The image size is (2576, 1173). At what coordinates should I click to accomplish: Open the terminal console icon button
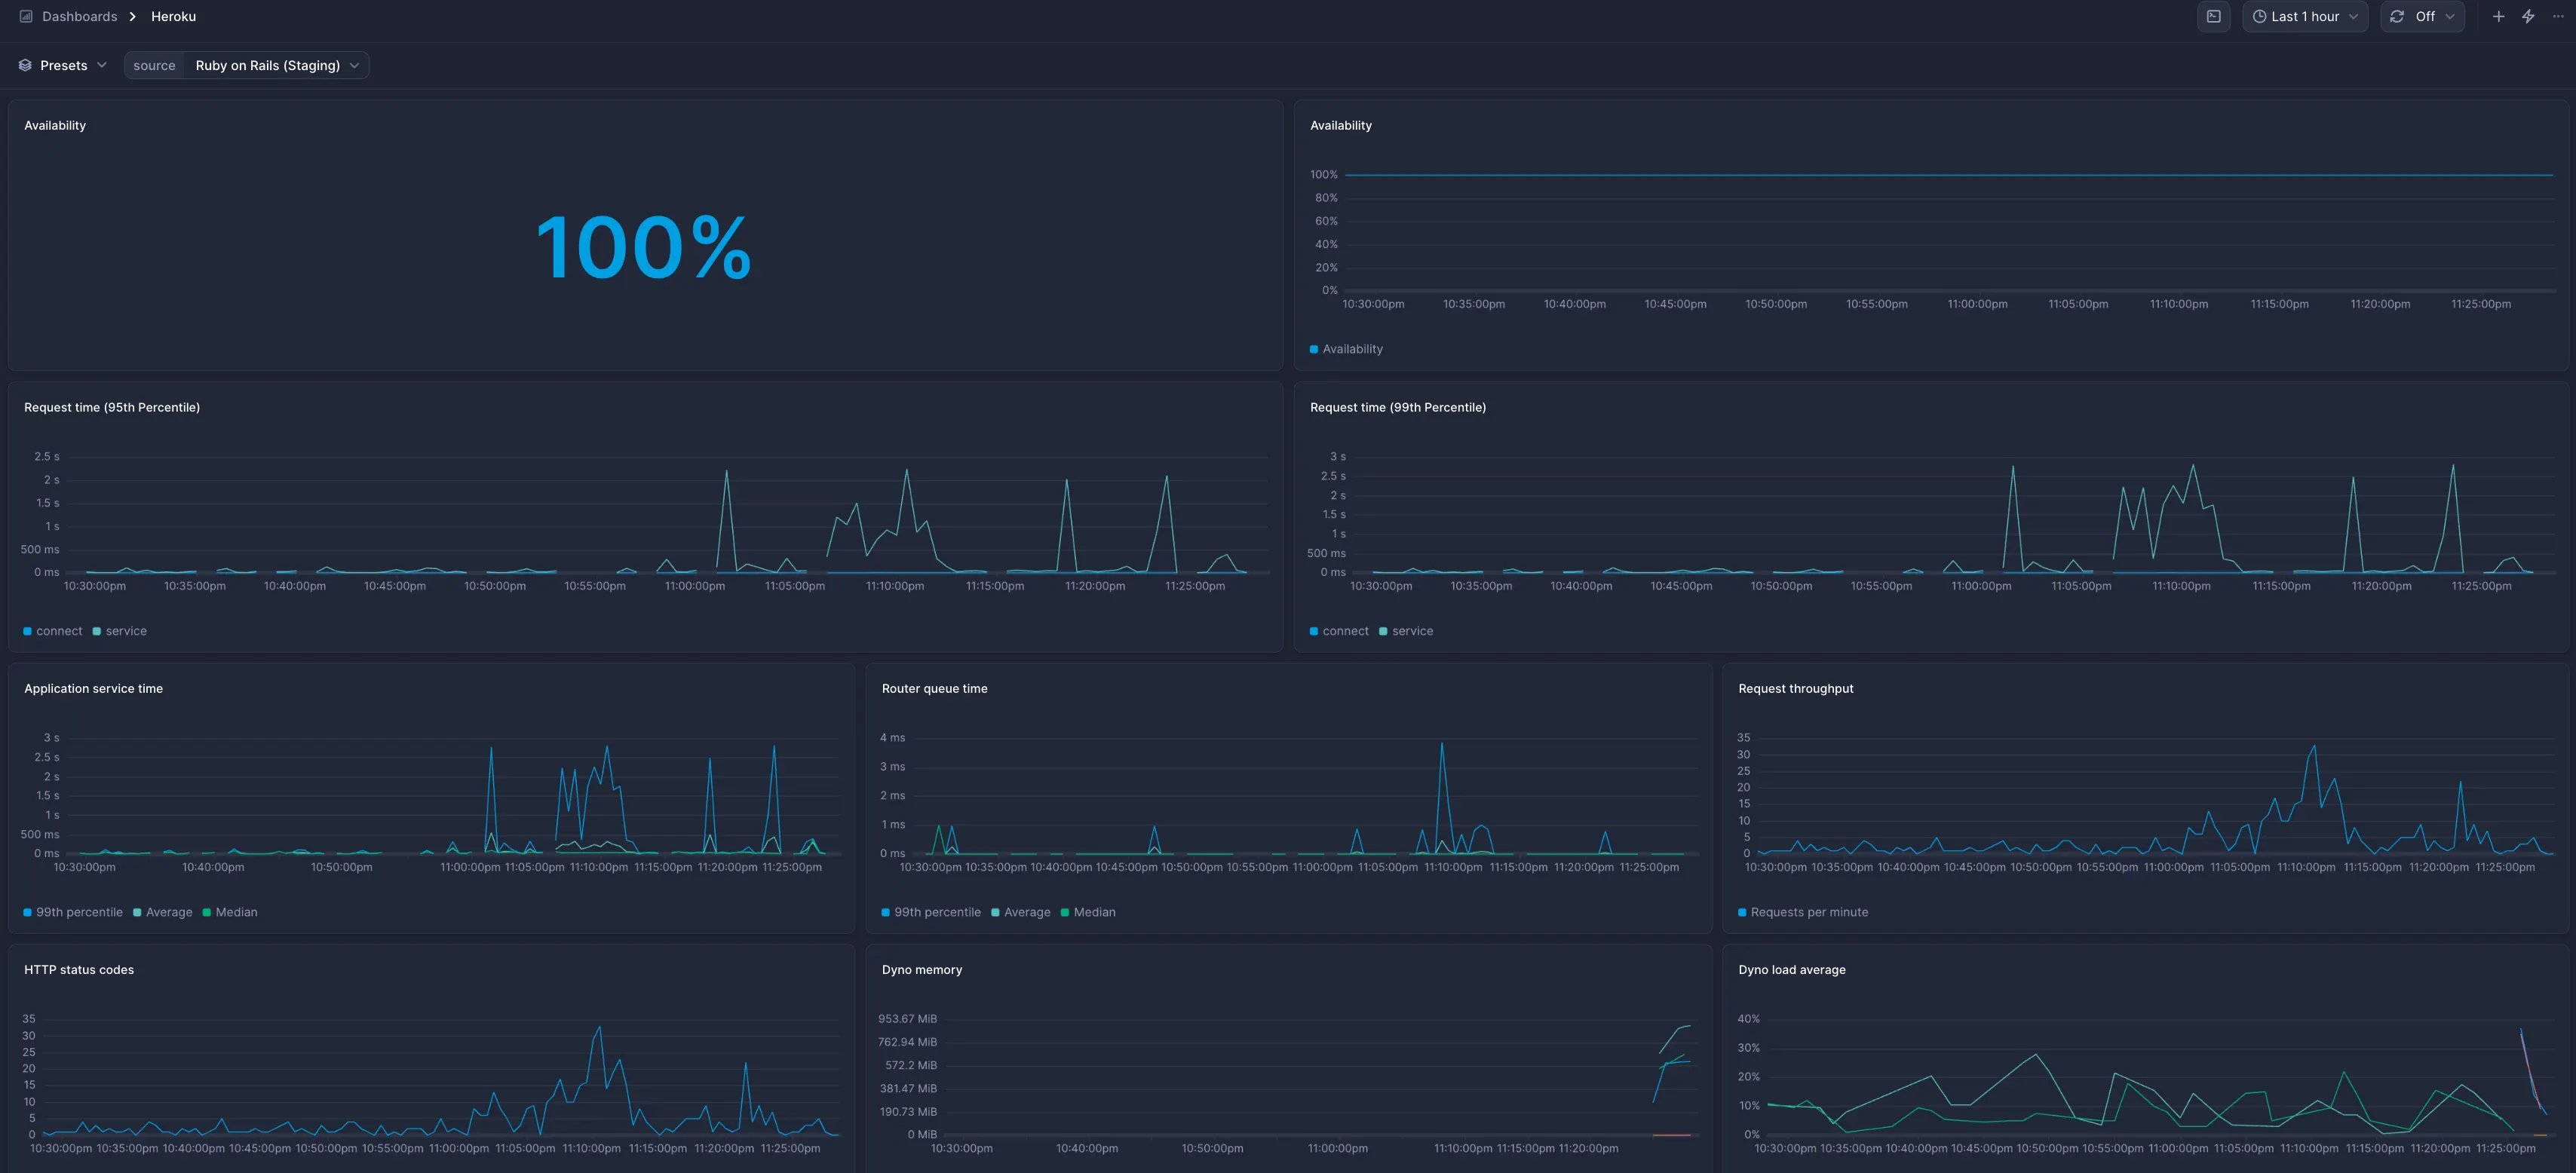click(x=2213, y=17)
